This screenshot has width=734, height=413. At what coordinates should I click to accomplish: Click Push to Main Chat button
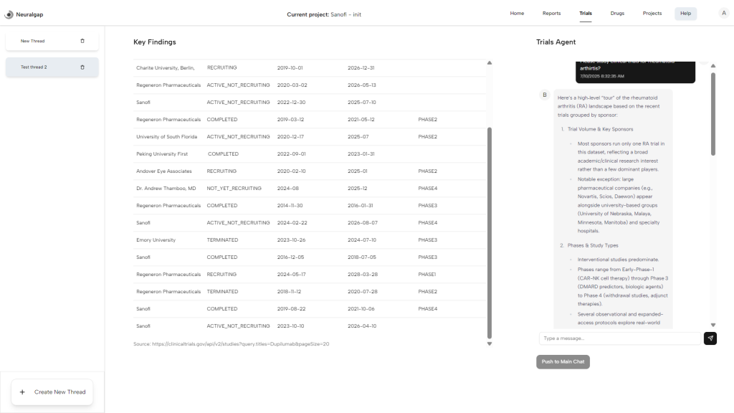click(x=563, y=361)
